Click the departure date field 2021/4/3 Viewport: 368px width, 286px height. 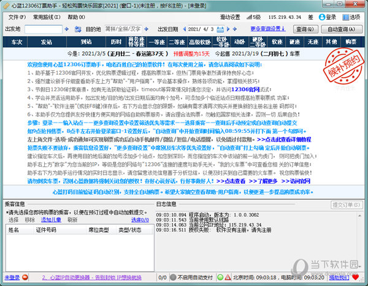201,29
